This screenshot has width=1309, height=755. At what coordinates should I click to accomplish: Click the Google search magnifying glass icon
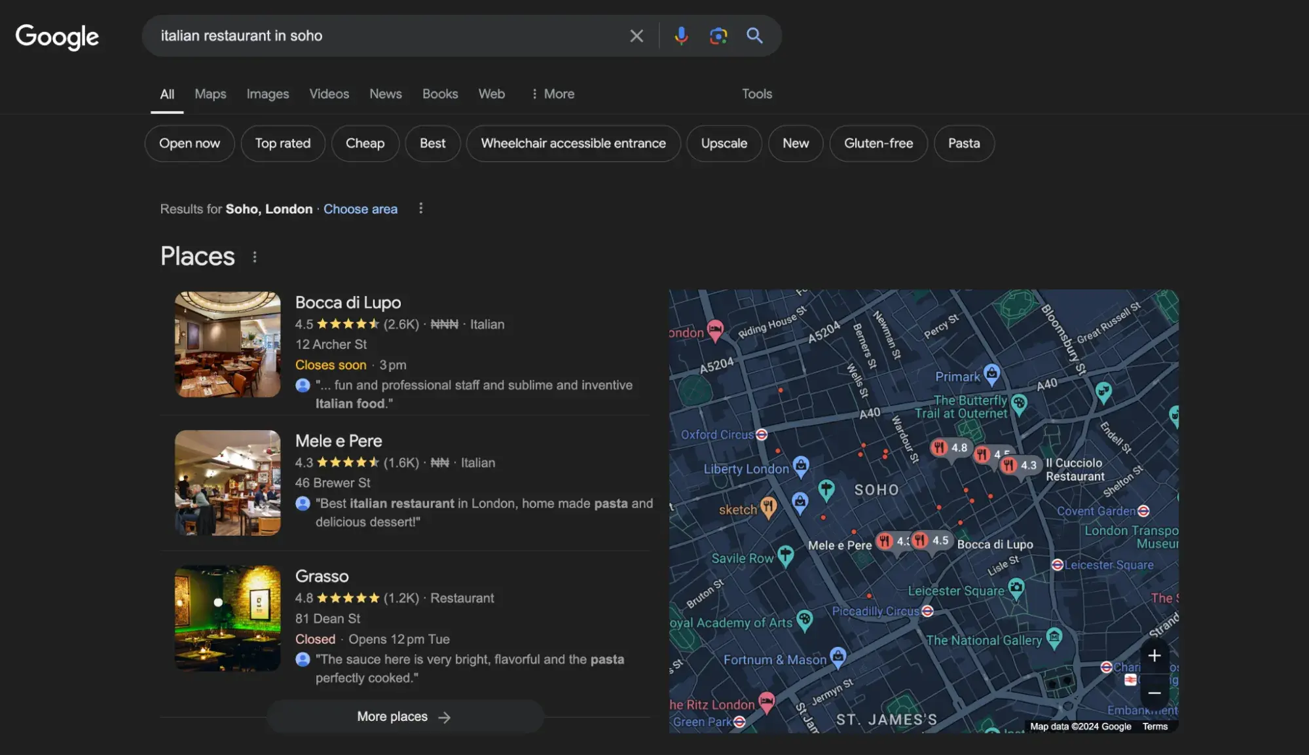pos(755,35)
